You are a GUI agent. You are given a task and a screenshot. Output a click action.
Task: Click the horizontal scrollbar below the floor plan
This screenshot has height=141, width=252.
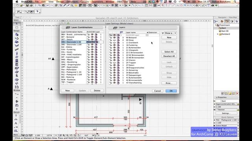click(x=145, y=135)
